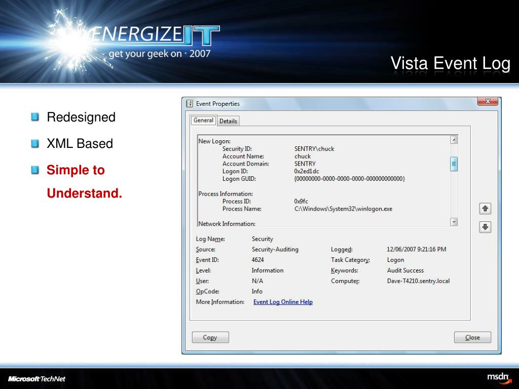The width and height of the screenshot is (519, 389).
Task: Select the Logon GUID zeros value
Action: 350,179
